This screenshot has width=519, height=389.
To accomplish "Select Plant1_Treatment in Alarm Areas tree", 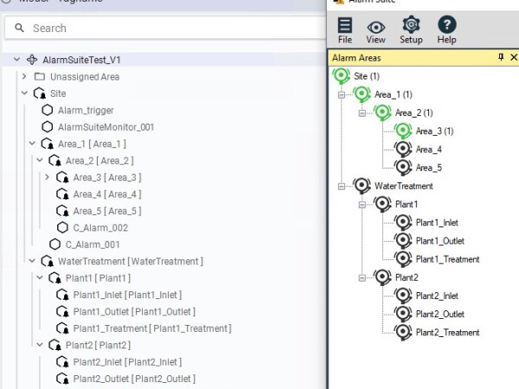I will click(447, 259).
